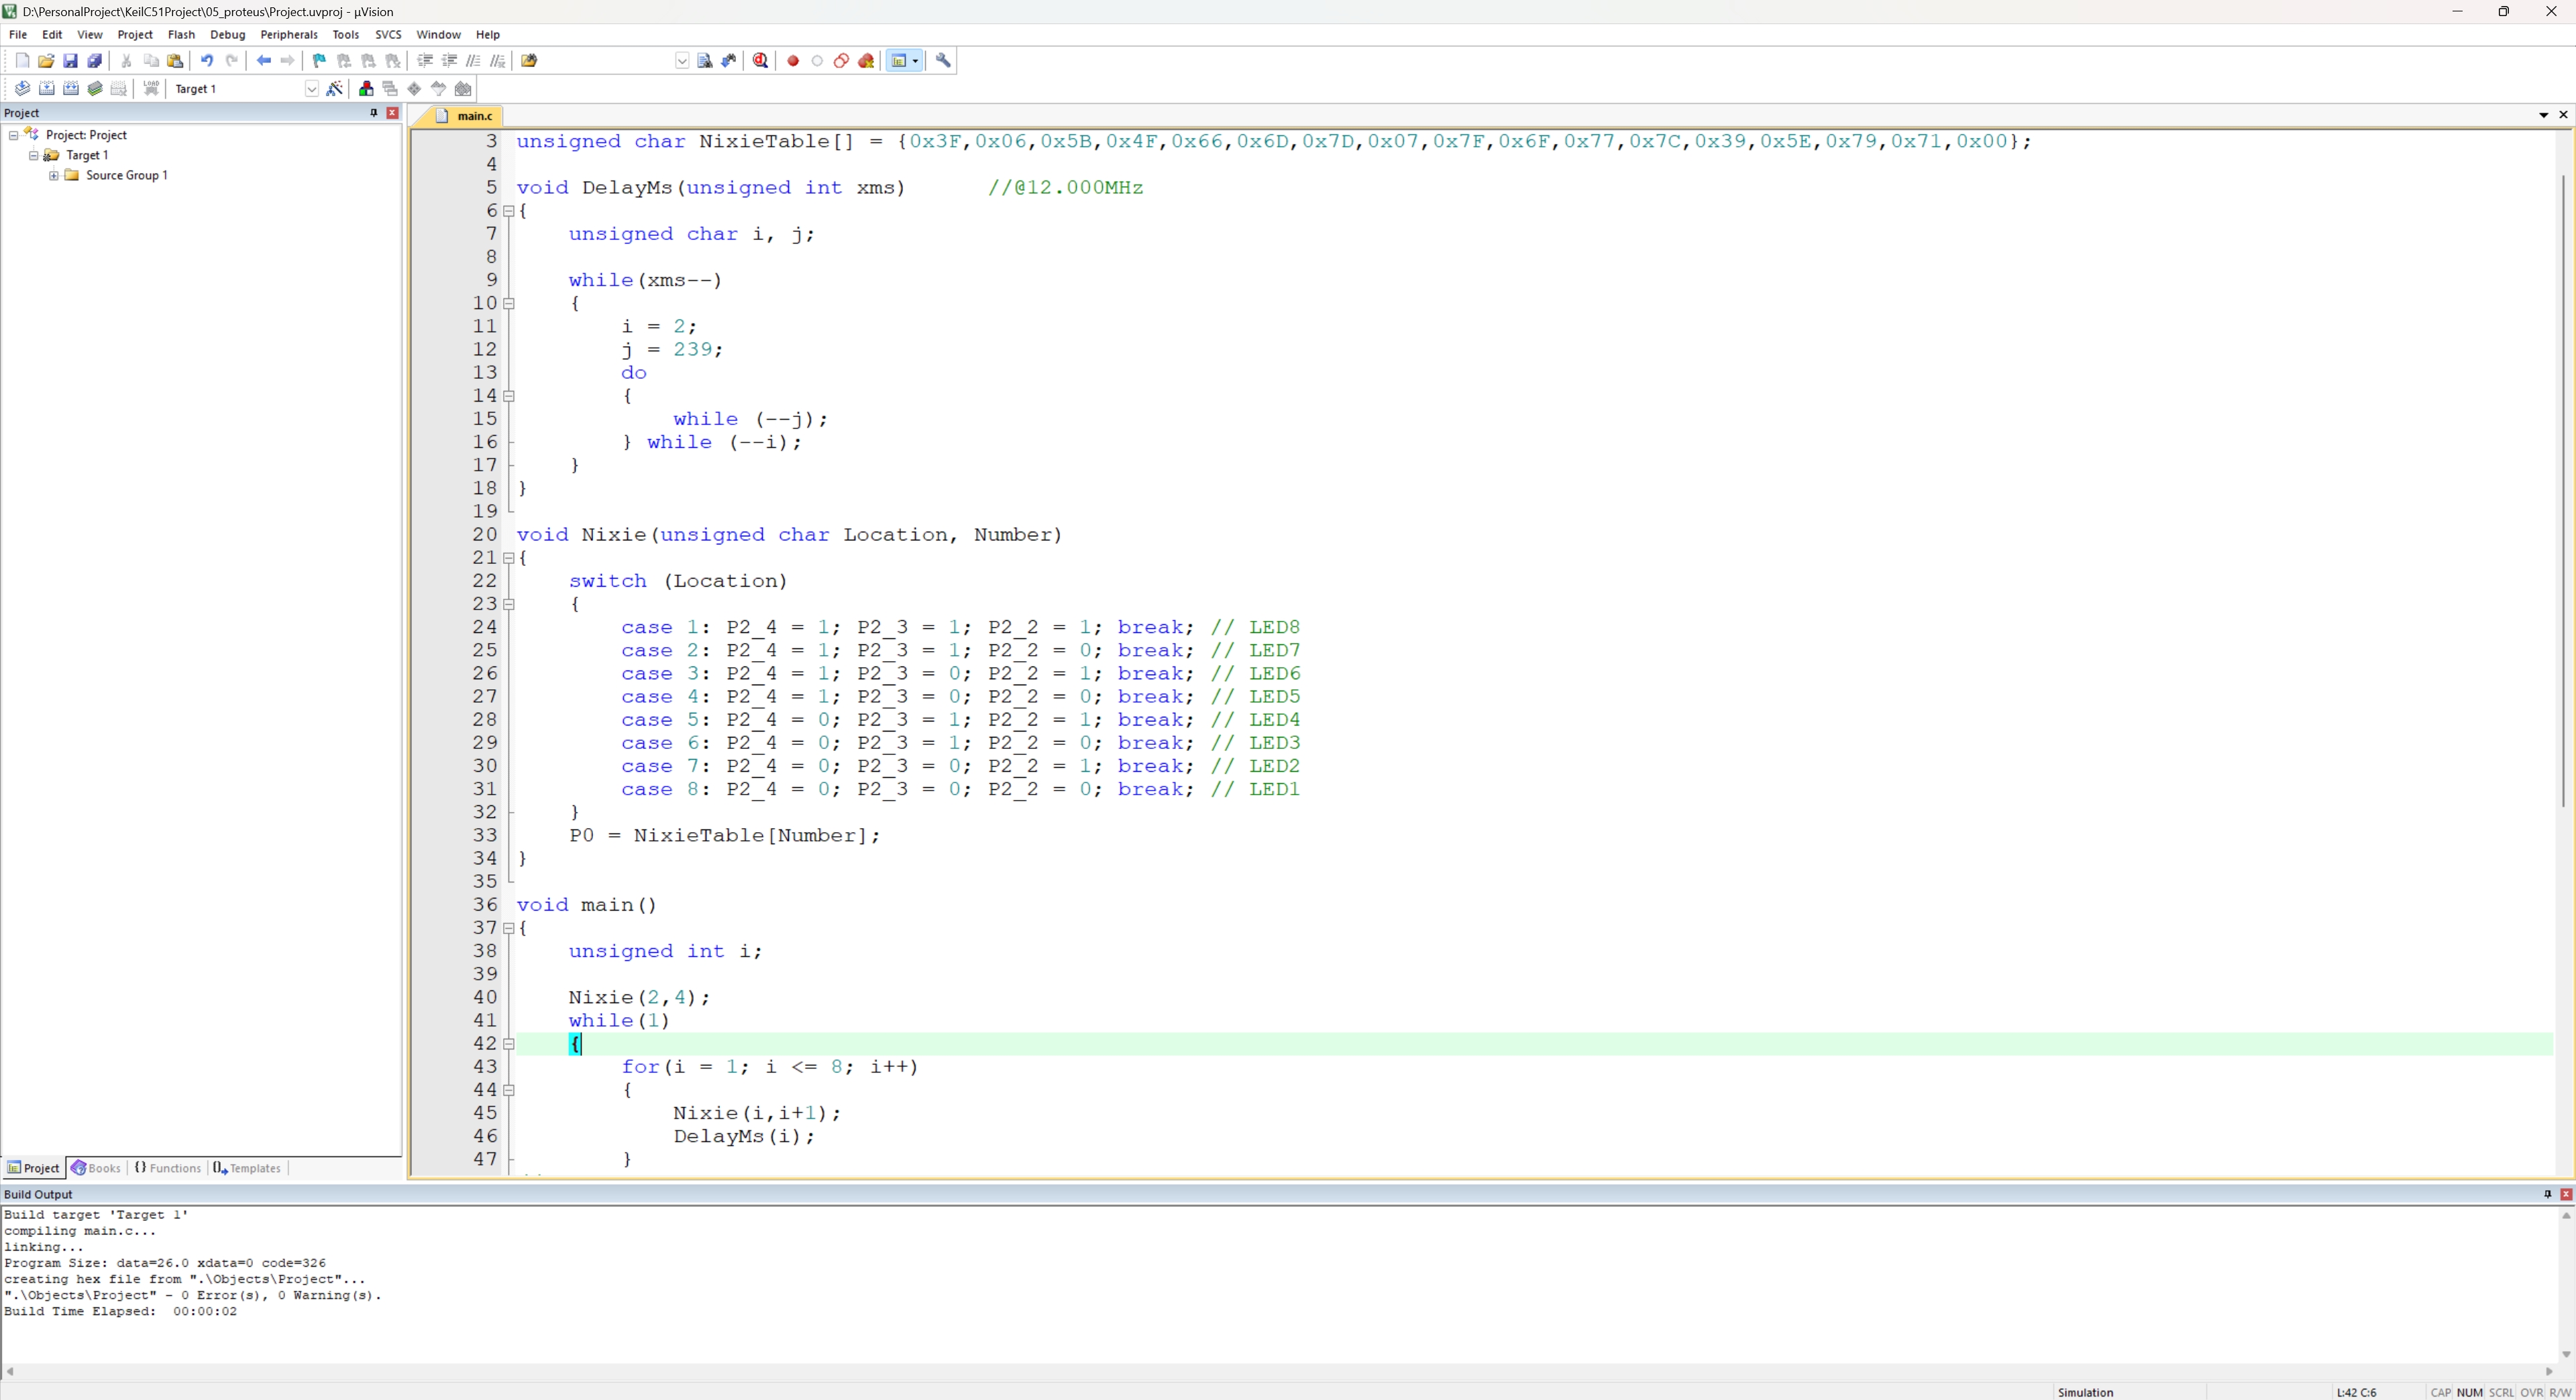
Task: Indent the selected lines
Action: click(x=425, y=61)
